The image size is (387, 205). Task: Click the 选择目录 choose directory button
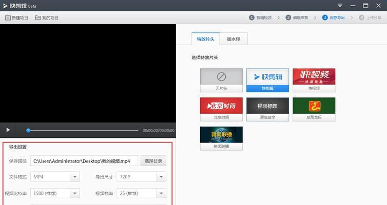tap(153, 161)
